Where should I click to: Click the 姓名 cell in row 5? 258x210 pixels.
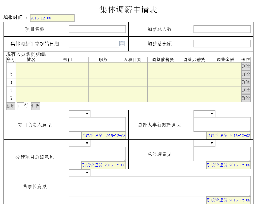tap(31, 98)
